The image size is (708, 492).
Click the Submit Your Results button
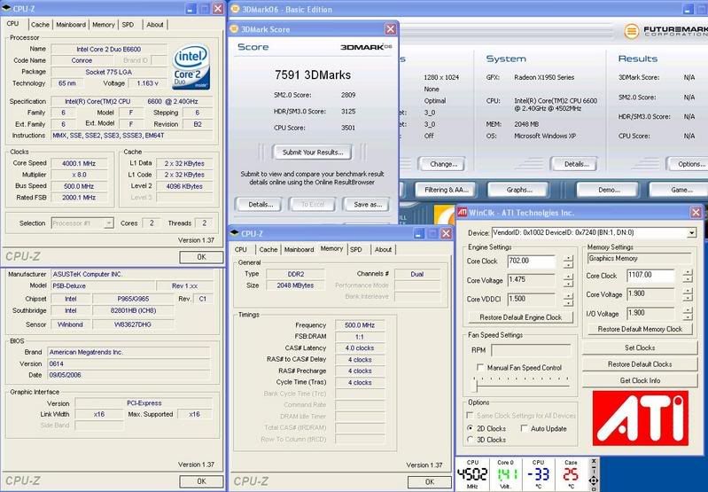click(x=312, y=152)
